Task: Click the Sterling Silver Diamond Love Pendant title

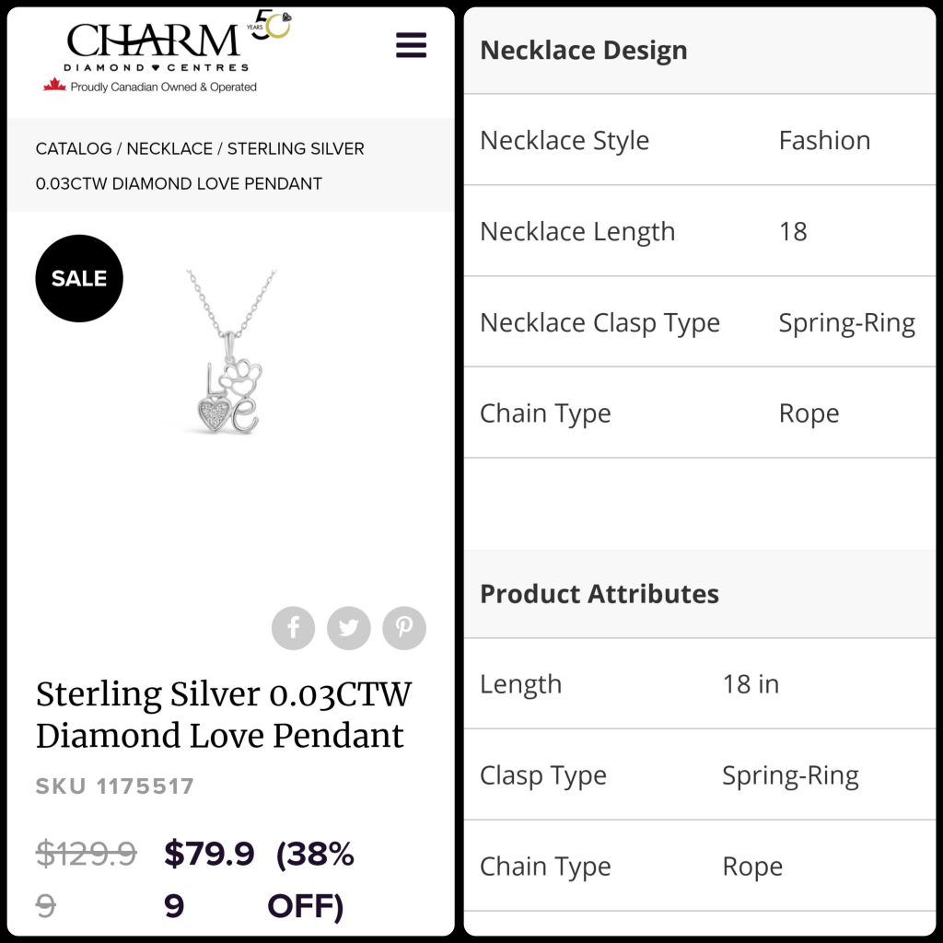Action: click(x=223, y=715)
